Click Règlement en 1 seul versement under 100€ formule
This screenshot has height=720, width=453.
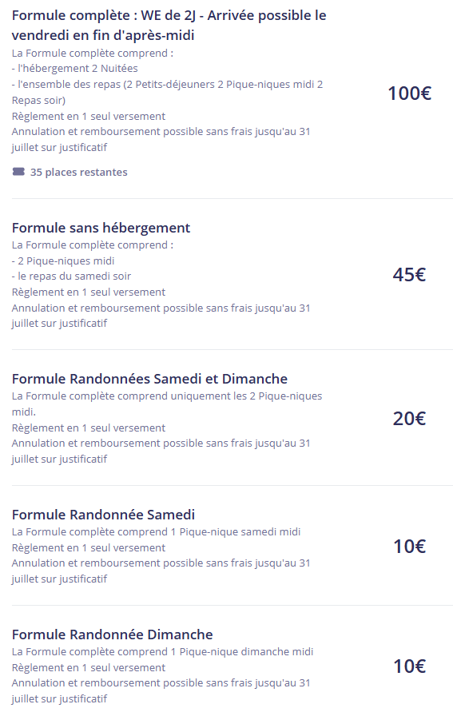(x=89, y=116)
